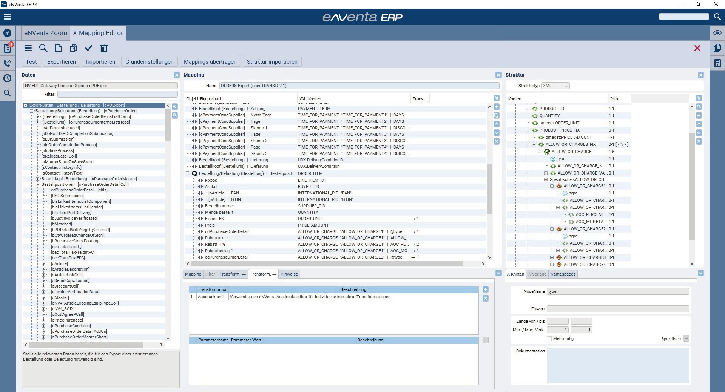Open the hamburger menu at top left
This screenshot has width=725, height=392.
click(7, 17)
